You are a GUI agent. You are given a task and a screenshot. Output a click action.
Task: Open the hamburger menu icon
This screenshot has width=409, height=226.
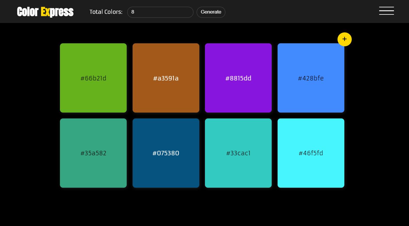pyautogui.click(x=387, y=11)
